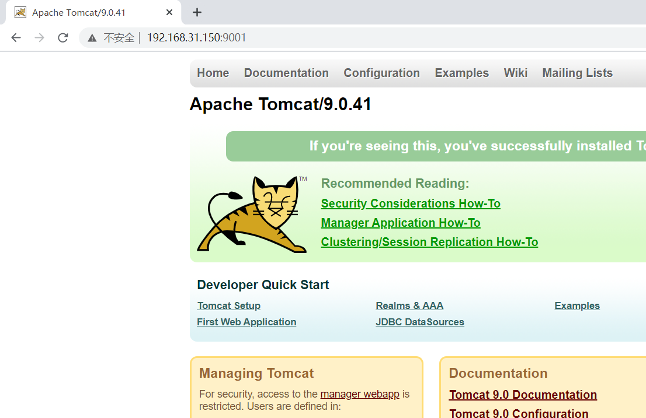This screenshot has width=646, height=418.
Task: Click the Apache Tomcat/9.0.41 page heading
Action: click(280, 104)
